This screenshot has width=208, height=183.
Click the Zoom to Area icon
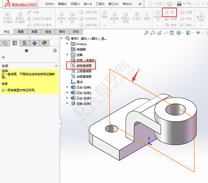(x=153, y=33)
